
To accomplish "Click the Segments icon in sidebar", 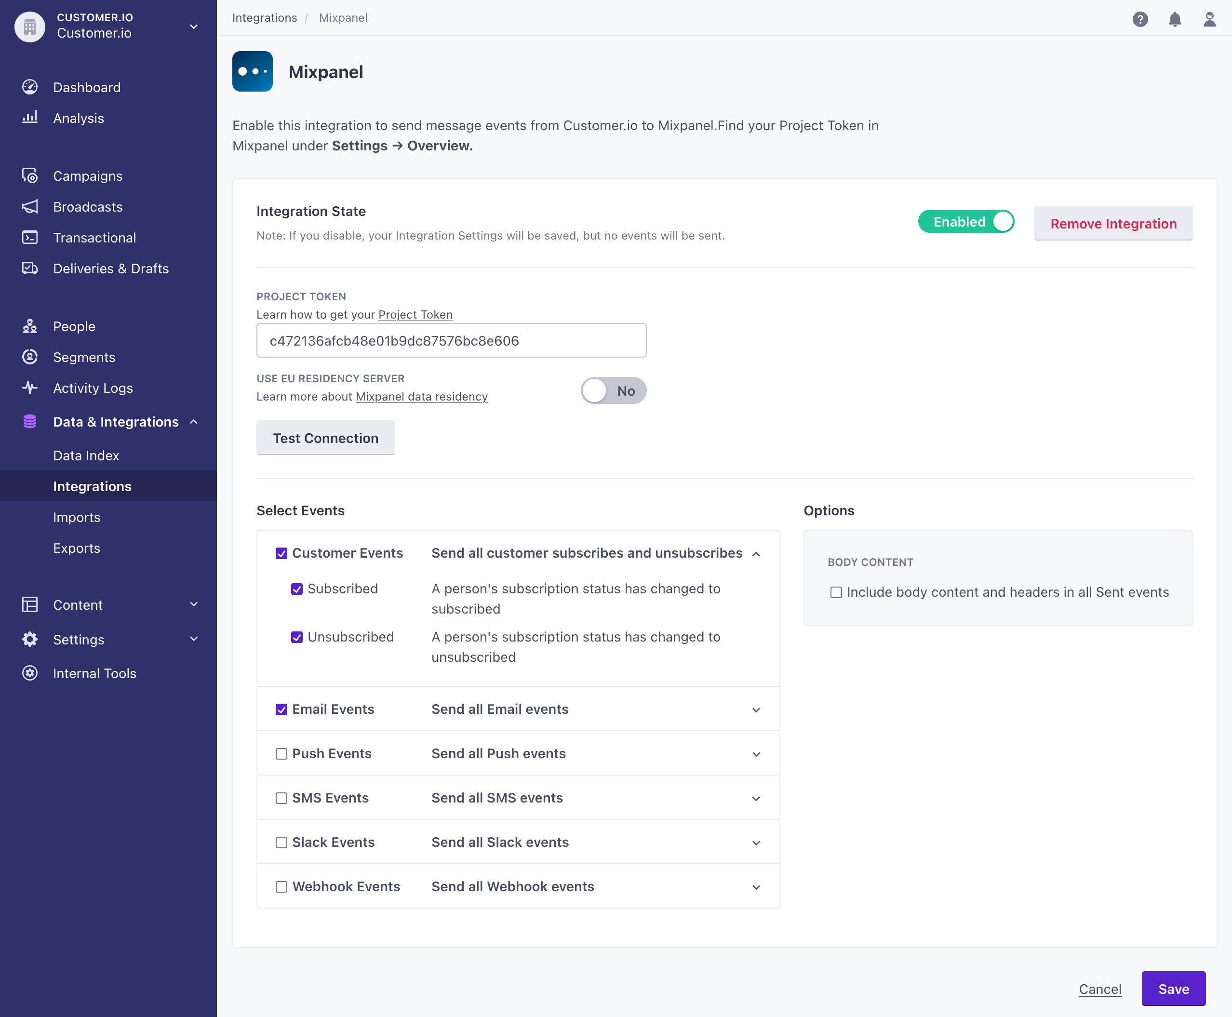I will point(30,357).
